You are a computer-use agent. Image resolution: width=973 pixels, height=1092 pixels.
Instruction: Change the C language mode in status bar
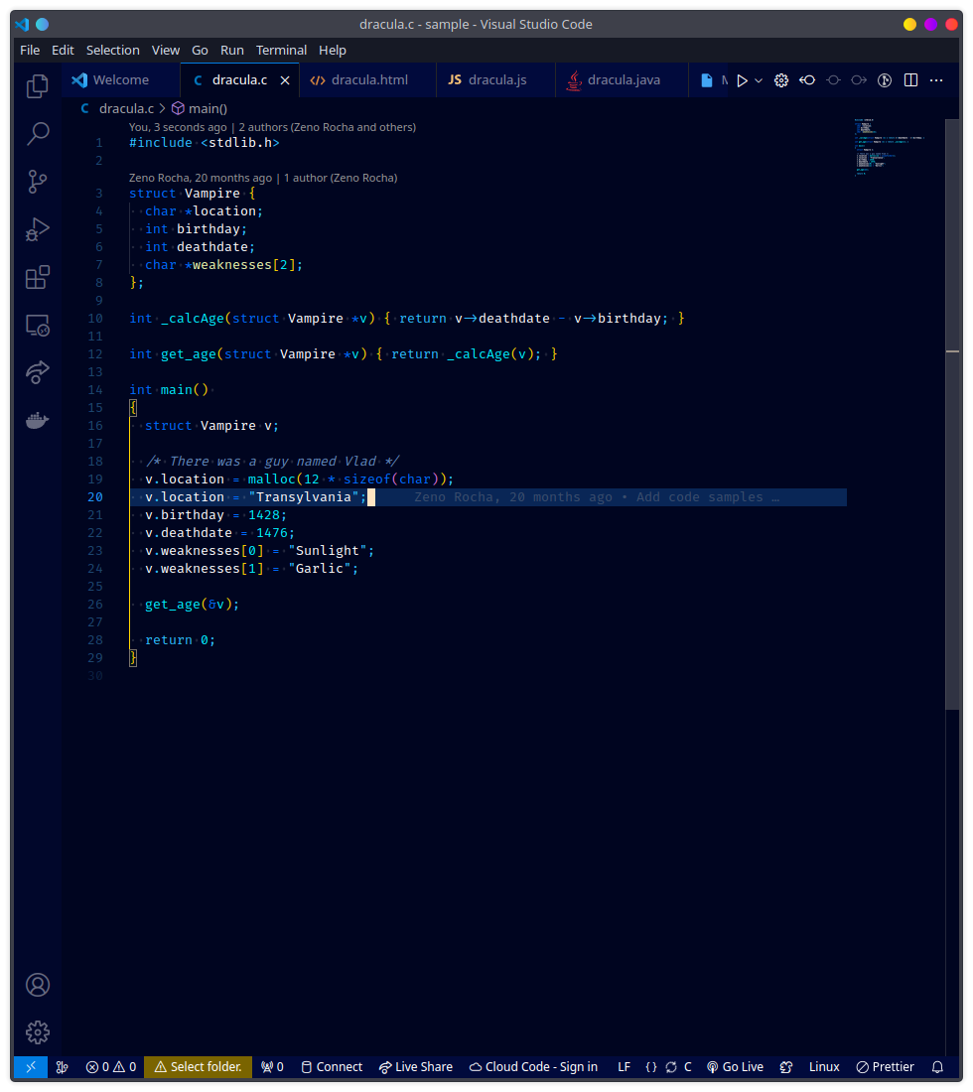tap(687, 1067)
